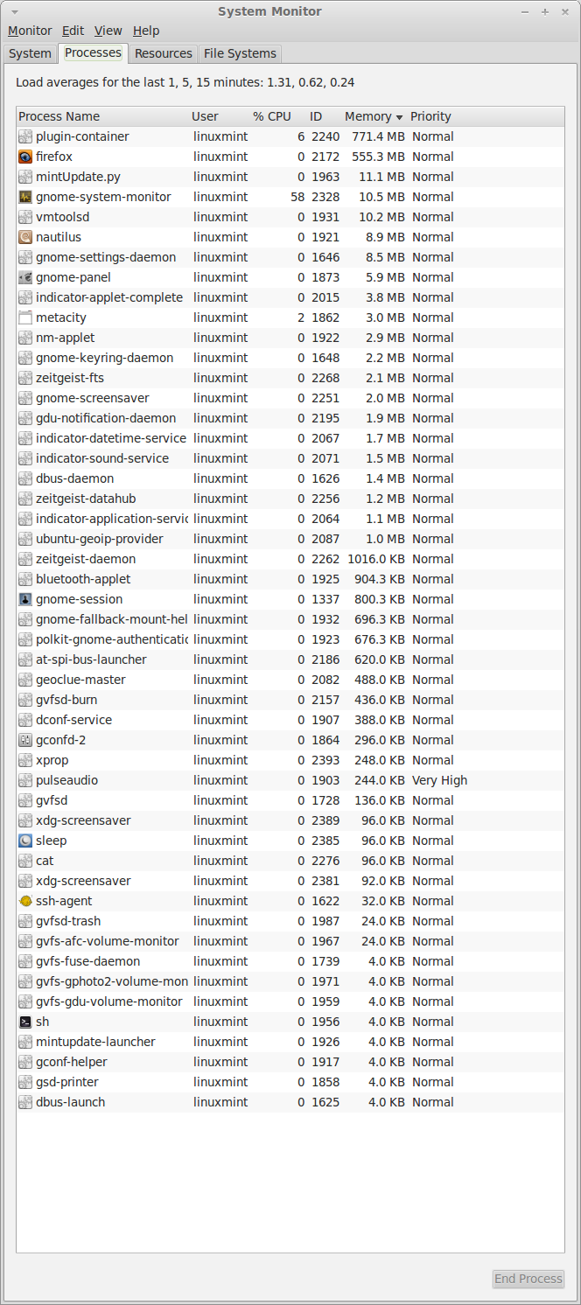Switch to the Resources tab
This screenshot has height=1305, width=581.
(x=163, y=53)
